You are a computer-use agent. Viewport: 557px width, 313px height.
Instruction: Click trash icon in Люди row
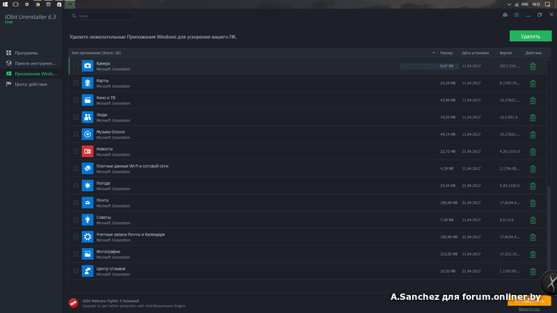tap(533, 118)
